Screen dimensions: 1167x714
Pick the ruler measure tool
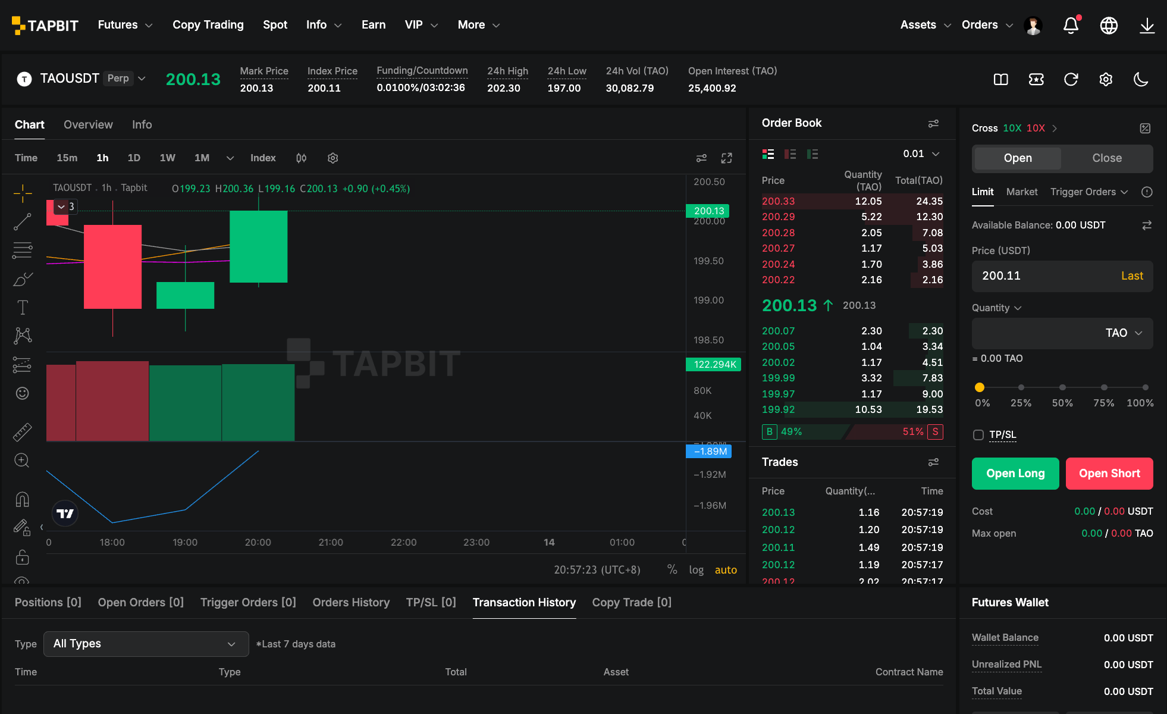[x=23, y=432]
